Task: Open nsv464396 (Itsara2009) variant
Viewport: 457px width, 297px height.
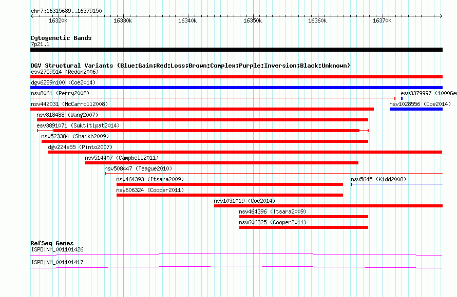Action: 273,211
